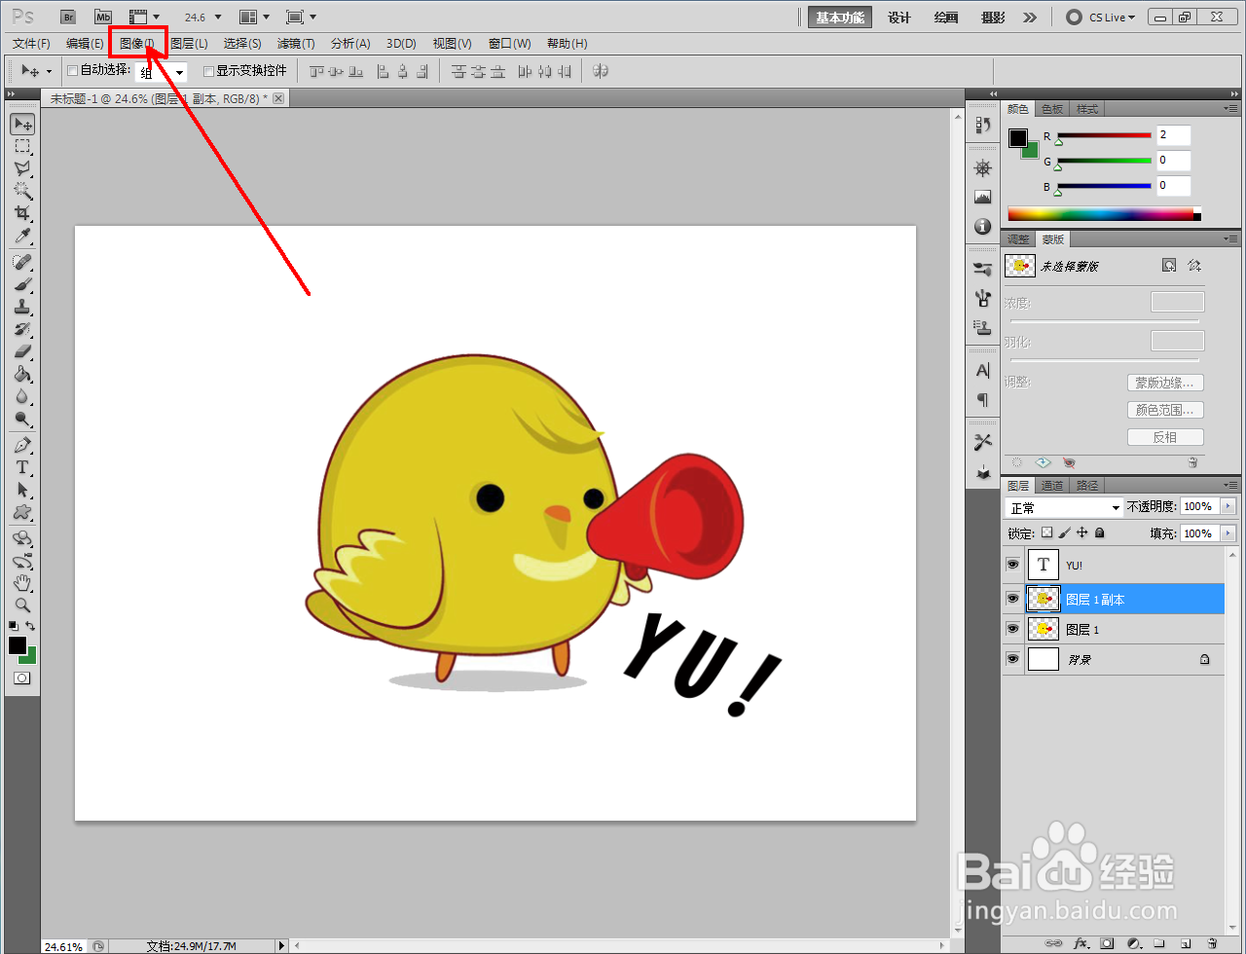Choose the 基本功能 workspace button

840,17
